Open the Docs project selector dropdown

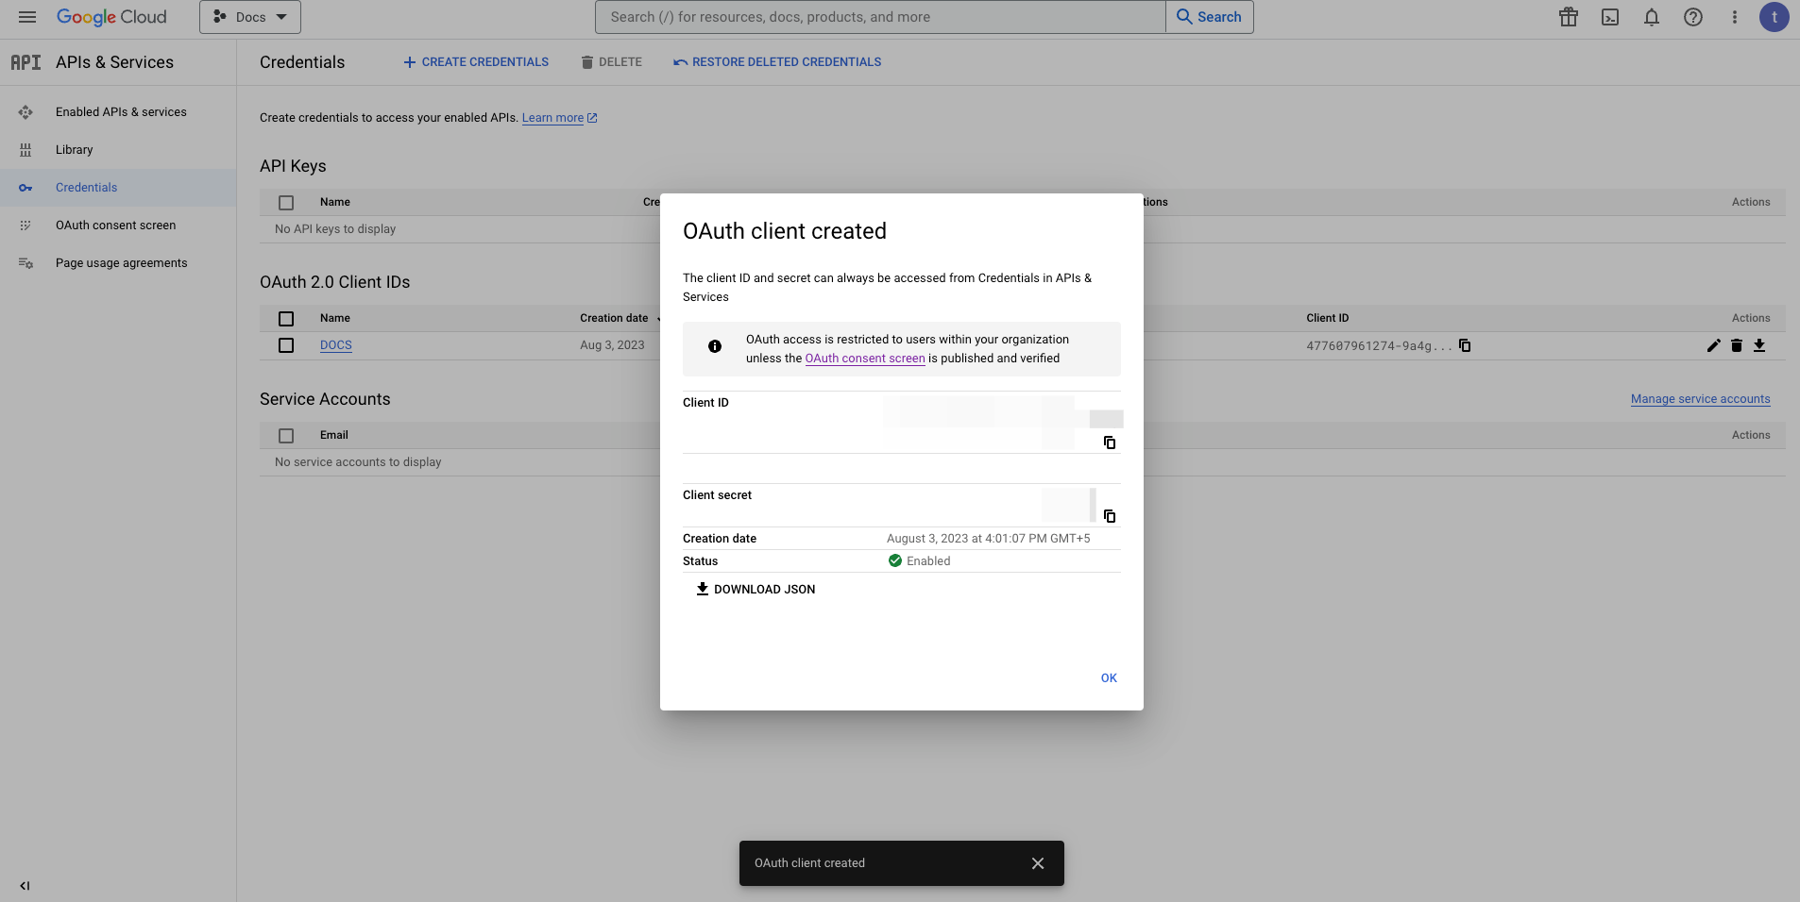[x=250, y=17]
